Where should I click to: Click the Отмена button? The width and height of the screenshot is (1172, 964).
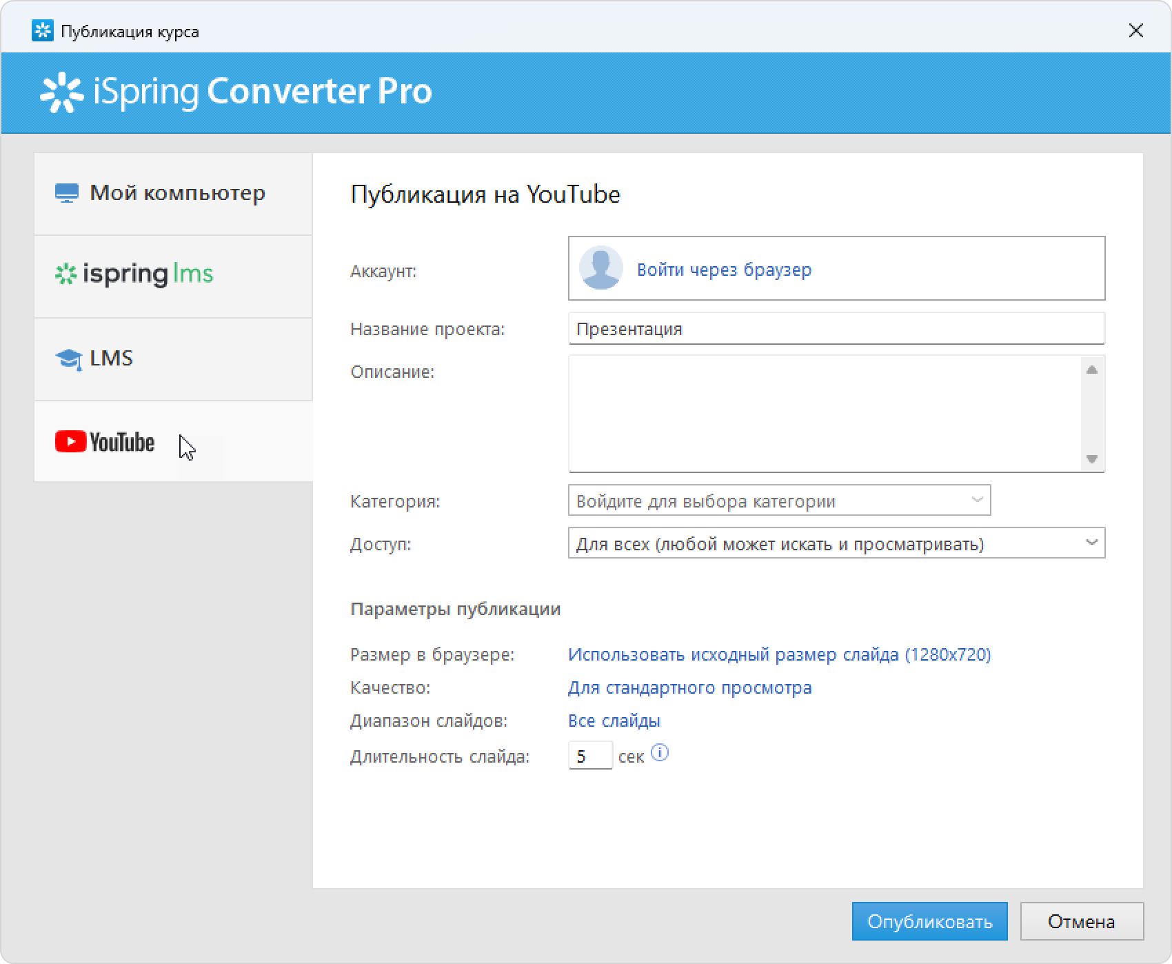1082,921
